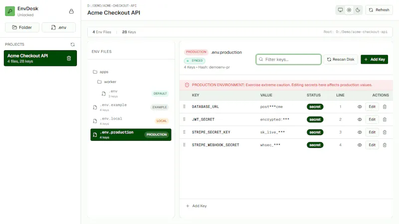Edit the STRIPE_WEBHOOK_SECRET key
This screenshot has width=399, height=224.
click(x=372, y=145)
